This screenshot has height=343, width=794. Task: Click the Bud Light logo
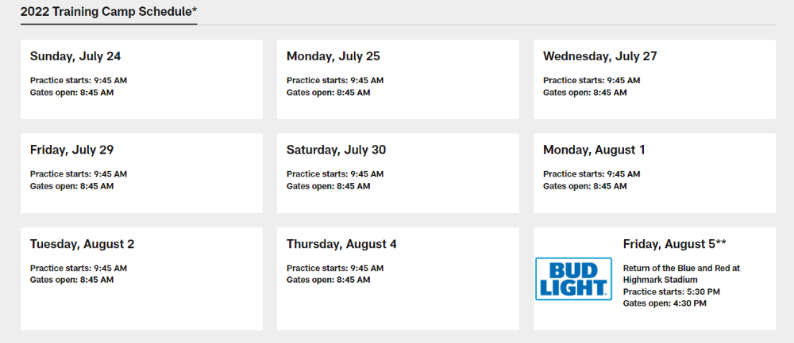click(573, 279)
